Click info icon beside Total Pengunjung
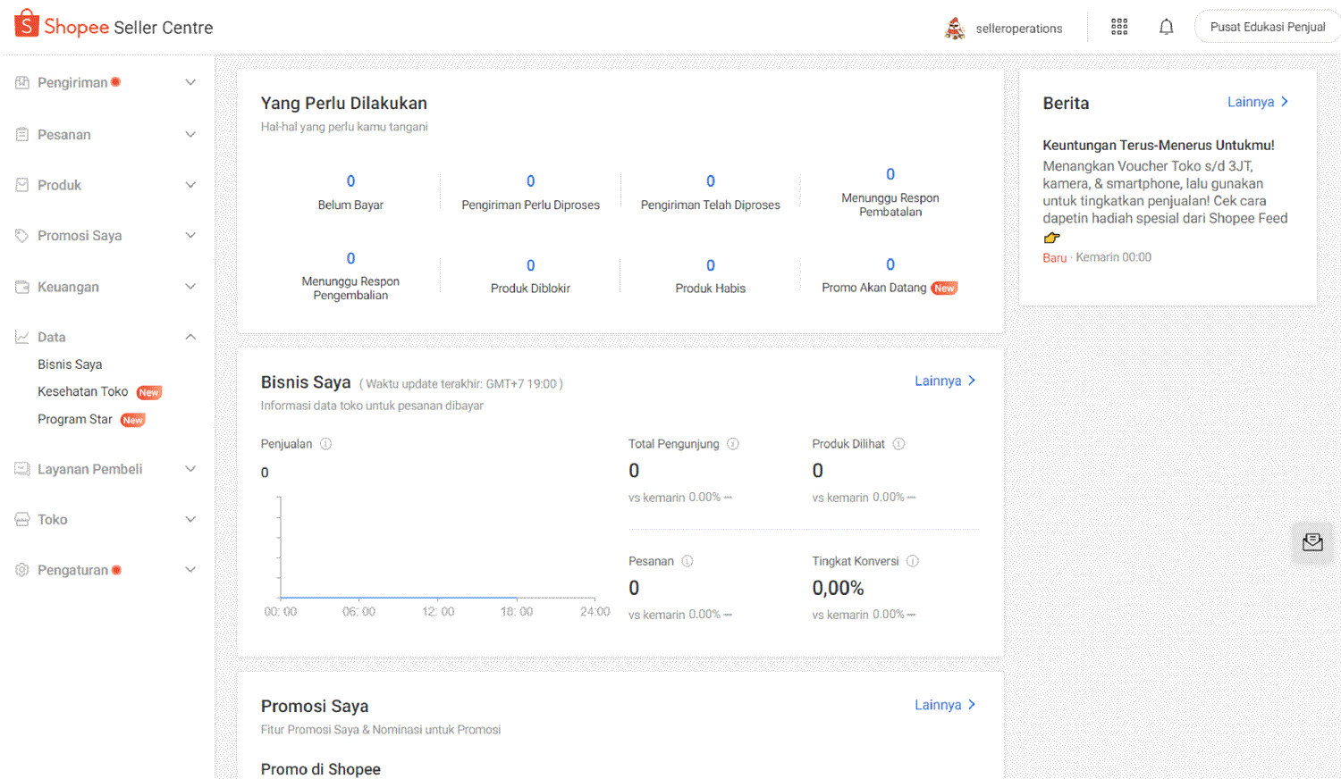 (733, 444)
